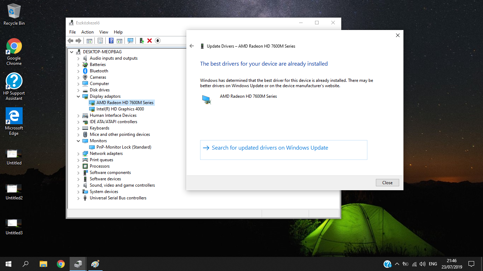Select the Update driver software toolbar icon
The width and height of the screenshot is (483, 271).
(142, 41)
